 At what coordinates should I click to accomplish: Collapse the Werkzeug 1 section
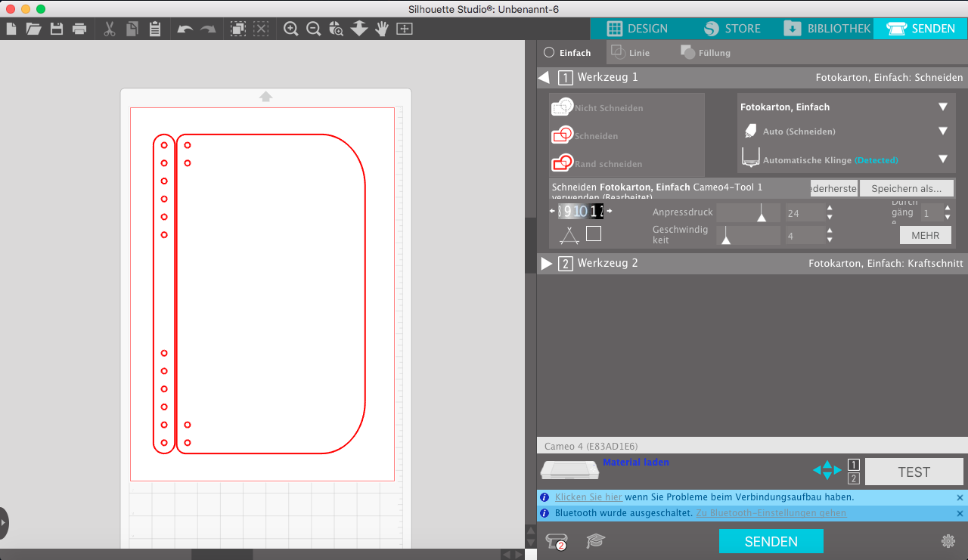(x=544, y=77)
